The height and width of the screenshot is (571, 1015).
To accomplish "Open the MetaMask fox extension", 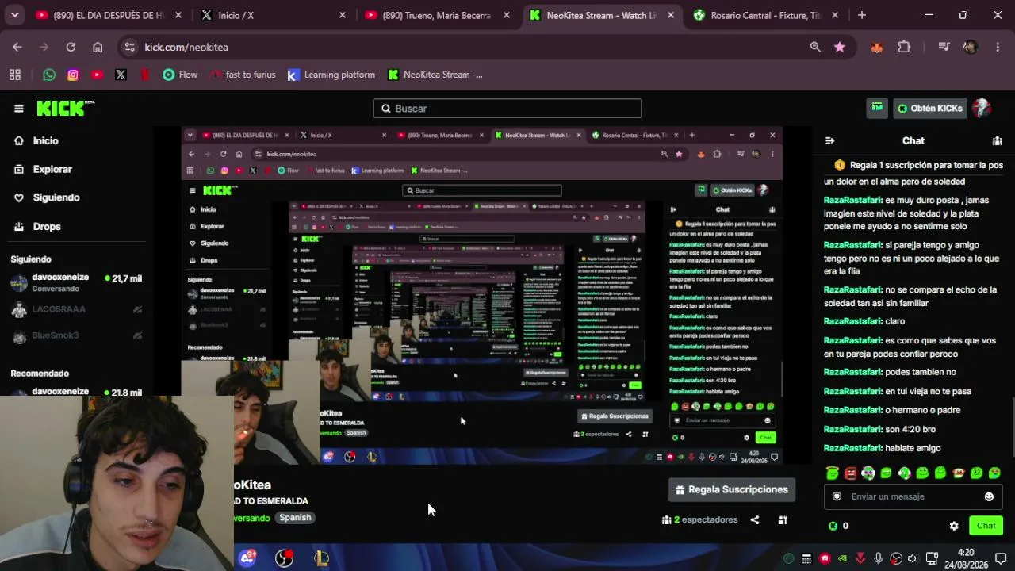I will coord(876,47).
